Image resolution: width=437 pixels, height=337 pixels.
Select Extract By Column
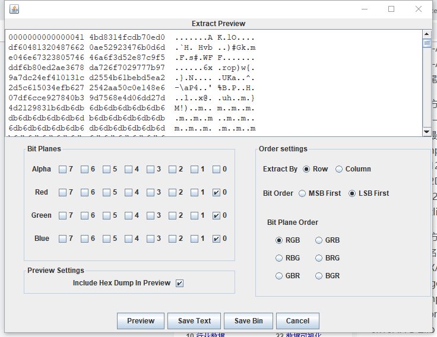point(339,169)
